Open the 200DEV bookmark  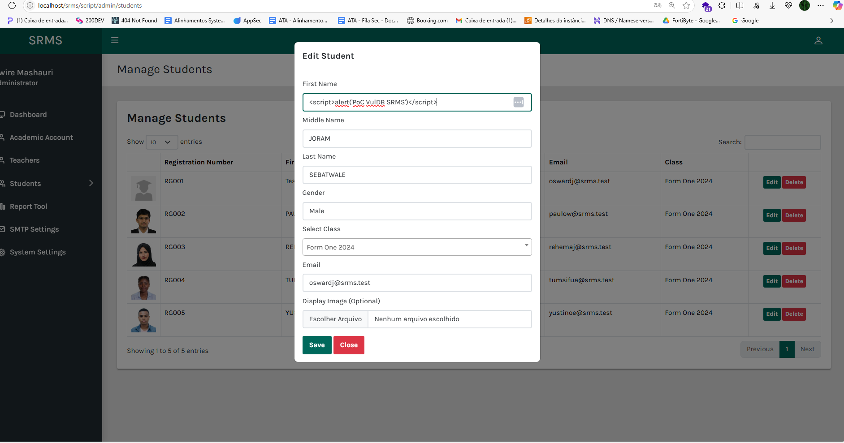90,21
